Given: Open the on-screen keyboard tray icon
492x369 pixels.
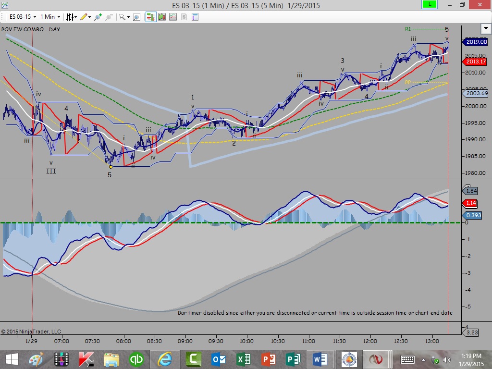Looking at the screenshot, I should point(407,359).
